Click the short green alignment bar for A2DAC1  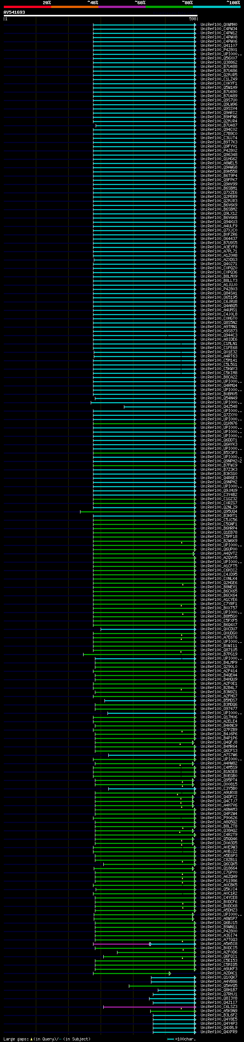tap(131, 973)
